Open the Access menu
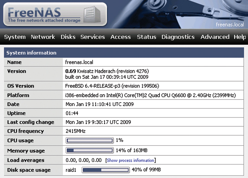248x178 pixels. (x=121, y=37)
